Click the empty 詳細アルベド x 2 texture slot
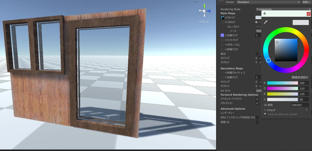The image size is (312, 151). tap(222, 73)
